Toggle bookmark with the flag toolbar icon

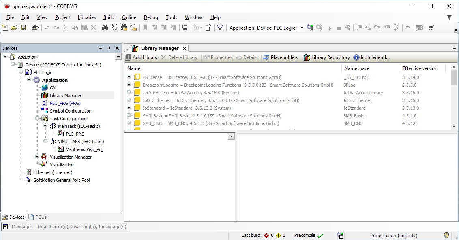145,28
